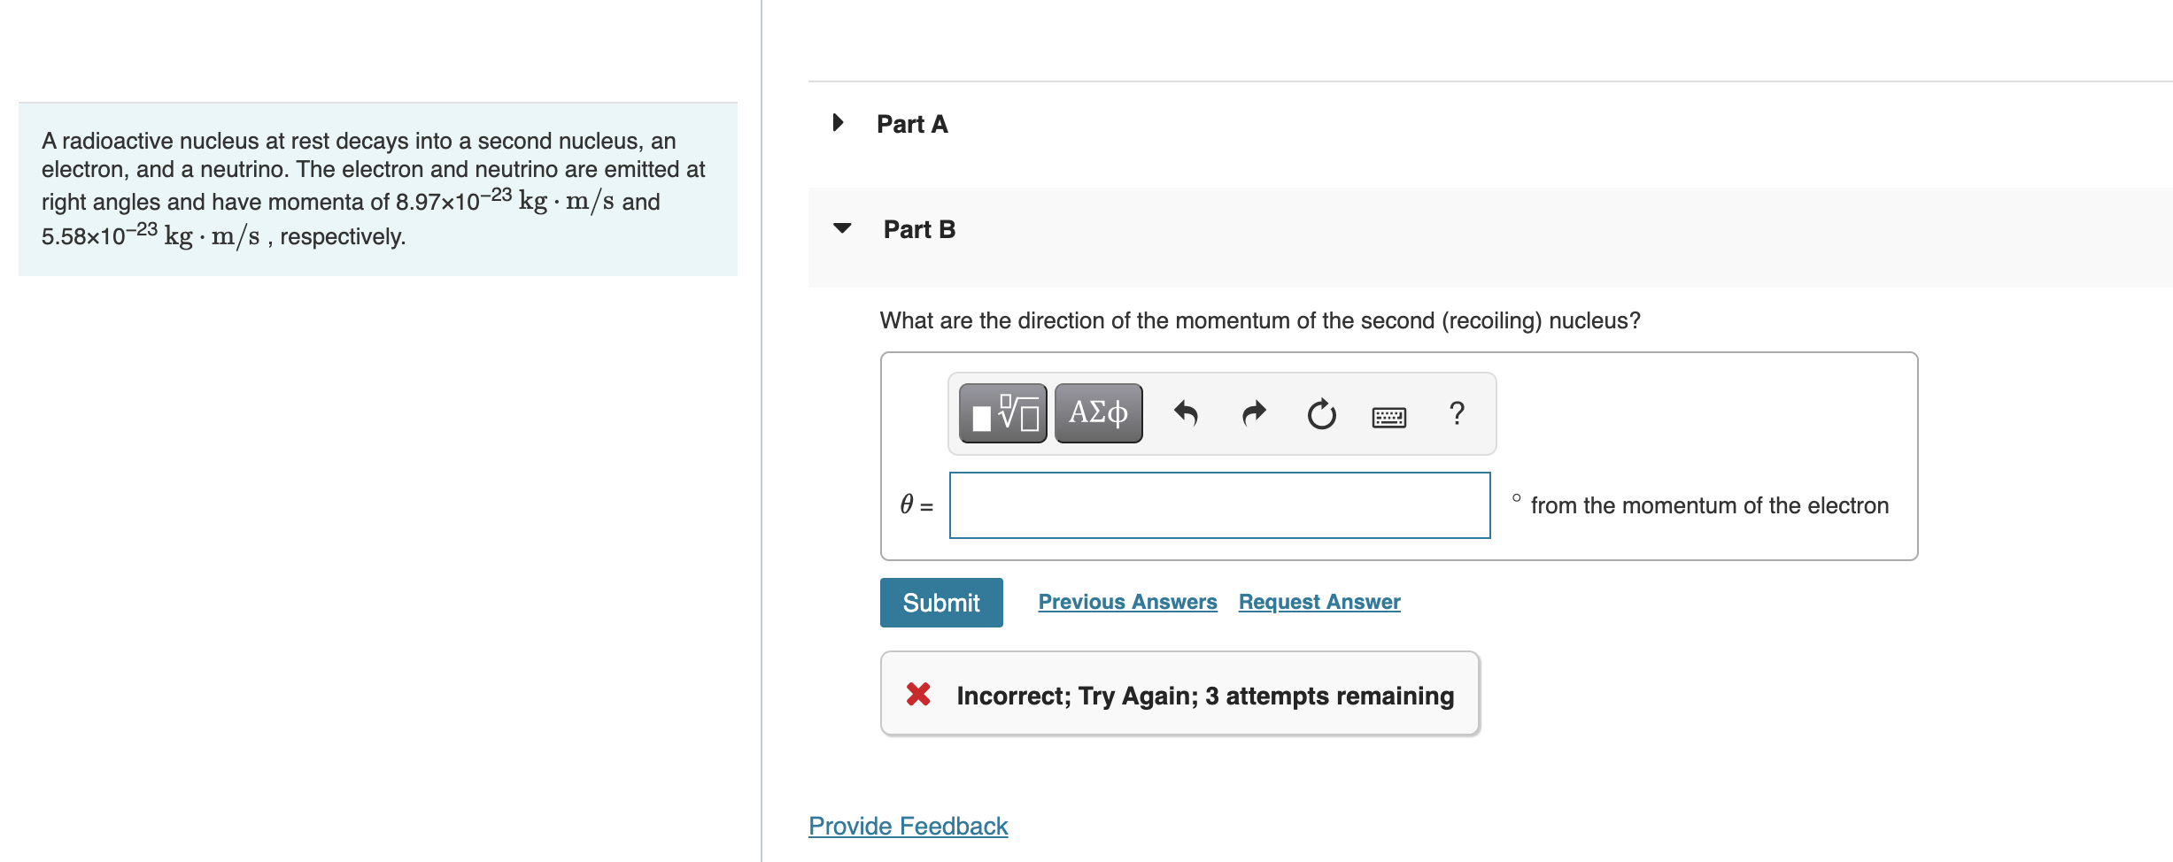The width and height of the screenshot is (2173, 862).
Task: Open the keyboard shortcuts panel
Action: click(x=1388, y=416)
